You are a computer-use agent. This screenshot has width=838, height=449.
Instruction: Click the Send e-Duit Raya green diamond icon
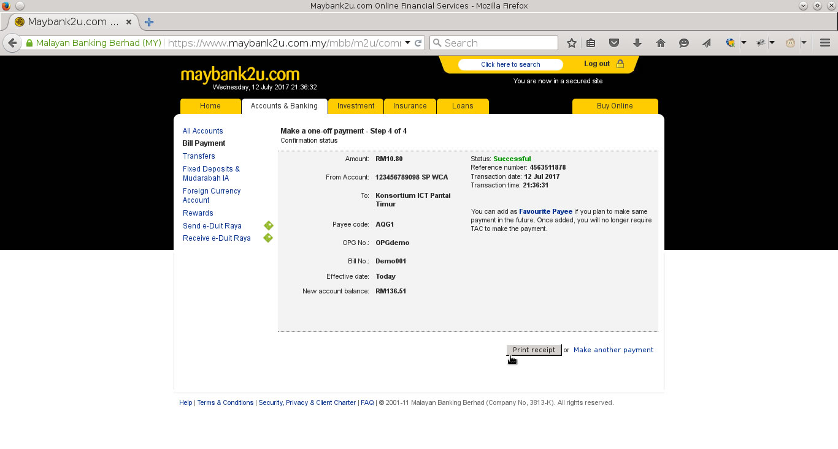coord(268,225)
